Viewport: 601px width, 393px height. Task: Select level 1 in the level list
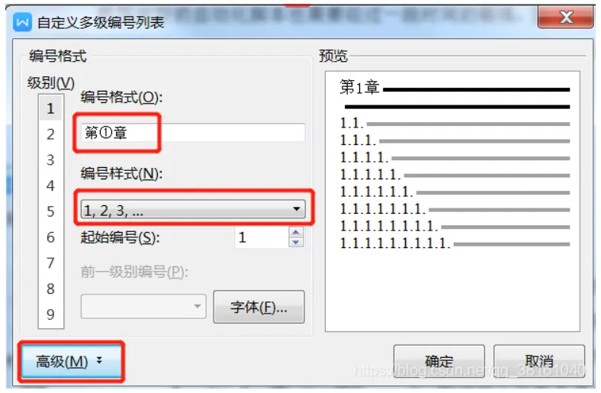50,108
